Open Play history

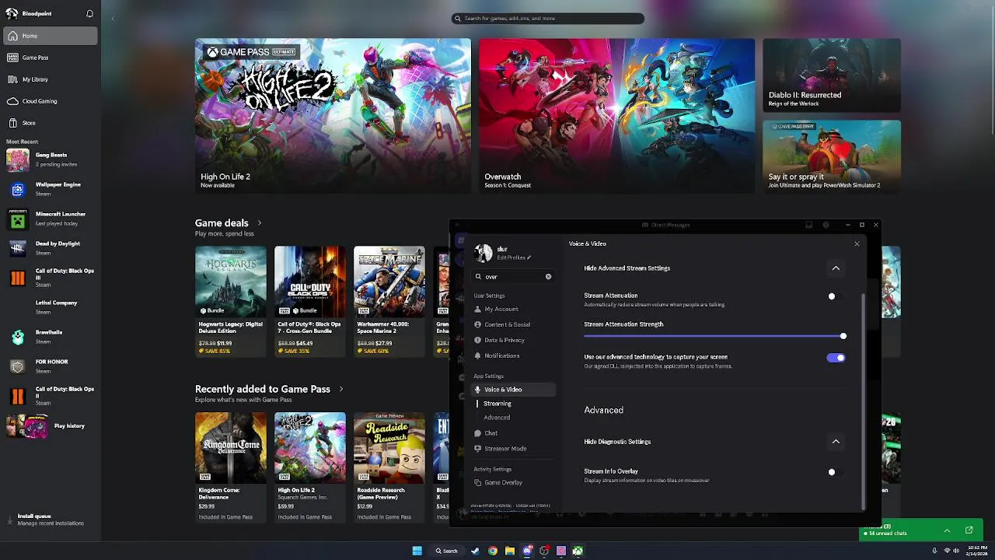(x=51, y=425)
